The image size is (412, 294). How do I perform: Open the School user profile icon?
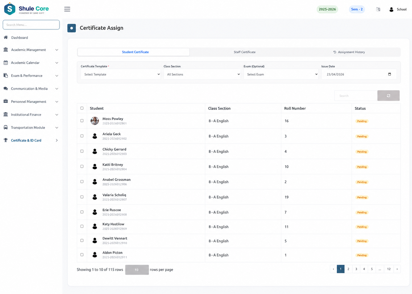[391, 9]
